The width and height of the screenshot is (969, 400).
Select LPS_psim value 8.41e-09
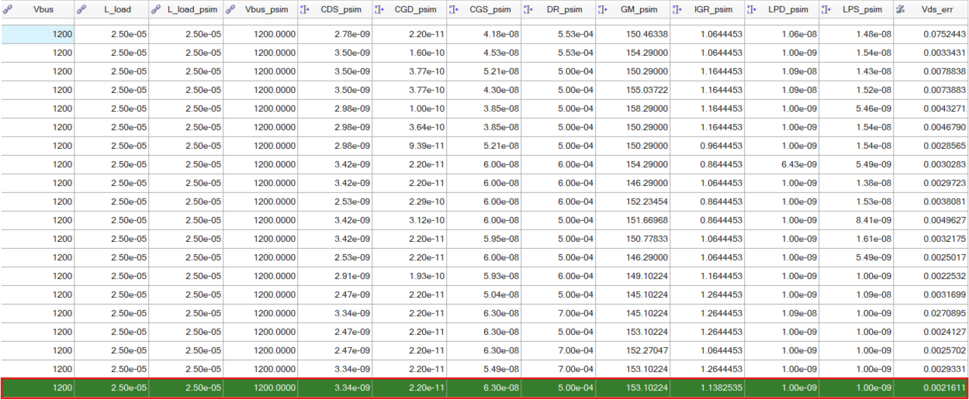[873, 220]
